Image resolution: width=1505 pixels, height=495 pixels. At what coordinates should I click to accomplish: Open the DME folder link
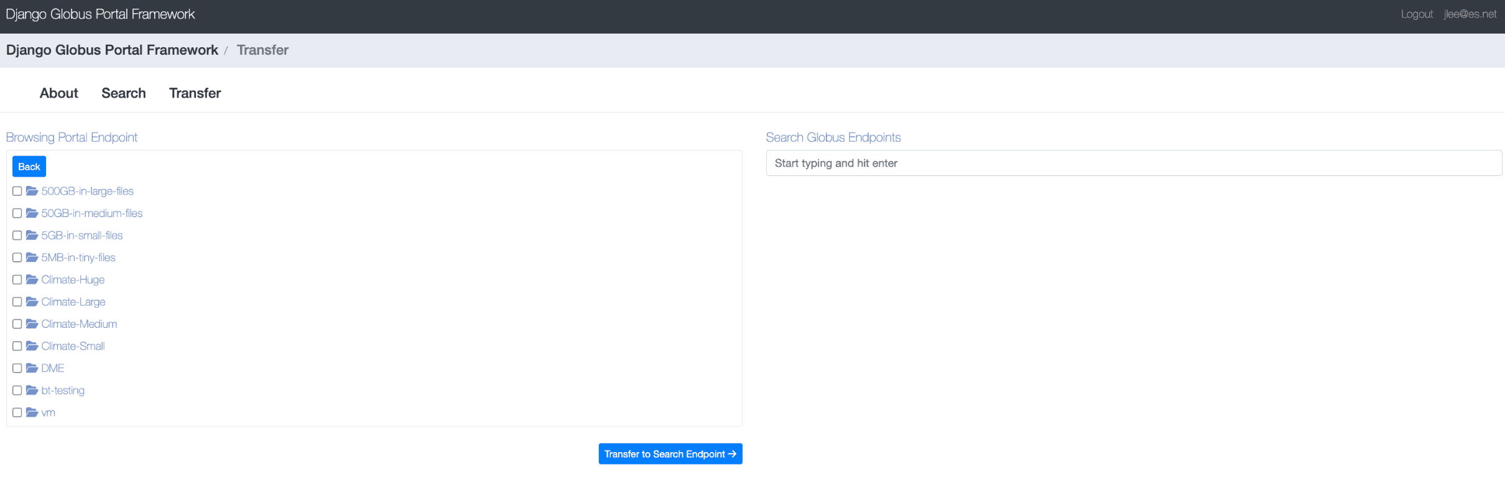point(53,368)
